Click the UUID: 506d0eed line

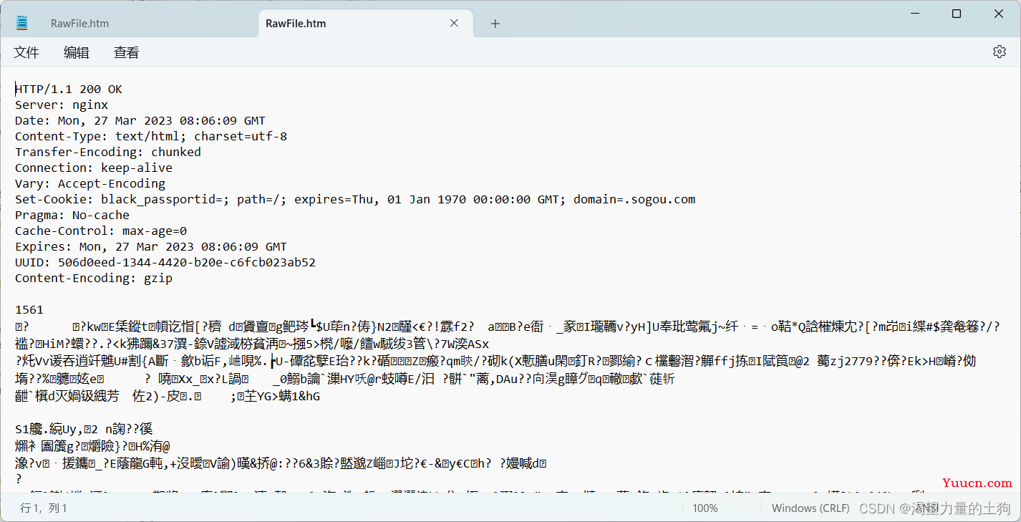pyautogui.click(x=165, y=262)
